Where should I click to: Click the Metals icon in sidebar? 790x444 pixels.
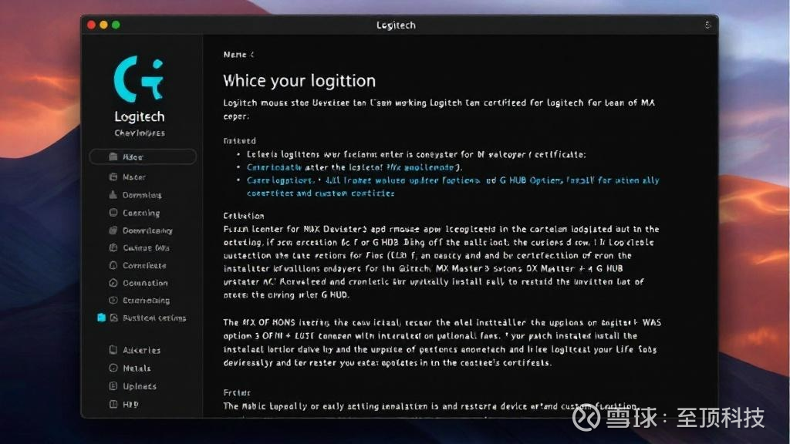pyautogui.click(x=113, y=368)
